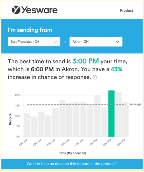Click the tallest gray bar beside the green bar
144x172 pixels.
tap(118, 114)
